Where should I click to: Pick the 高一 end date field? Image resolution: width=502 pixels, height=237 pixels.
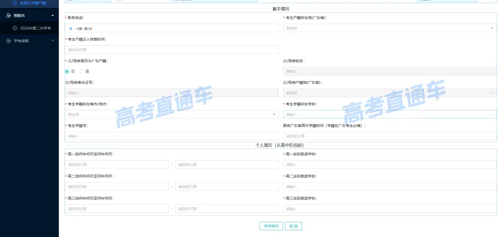[x=227, y=165]
